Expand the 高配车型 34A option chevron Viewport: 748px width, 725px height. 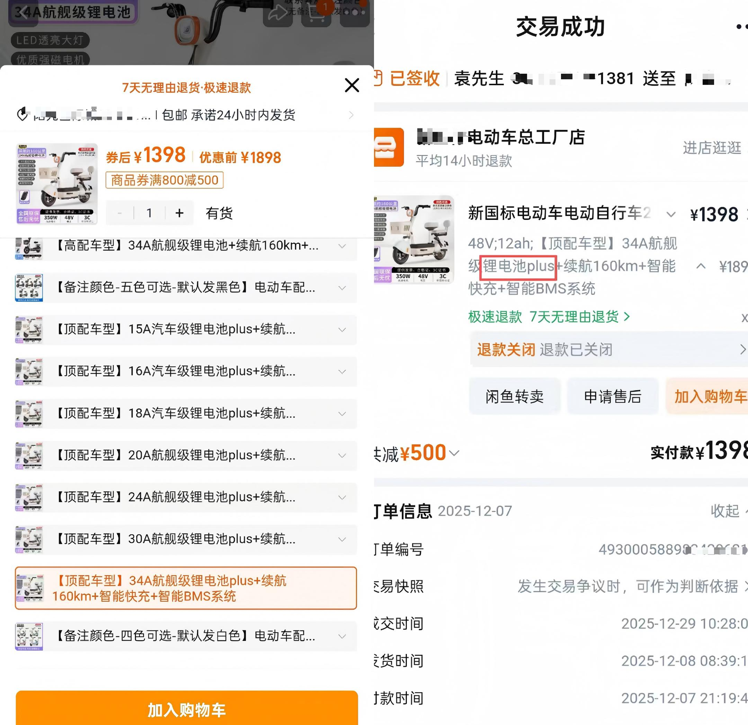point(342,246)
